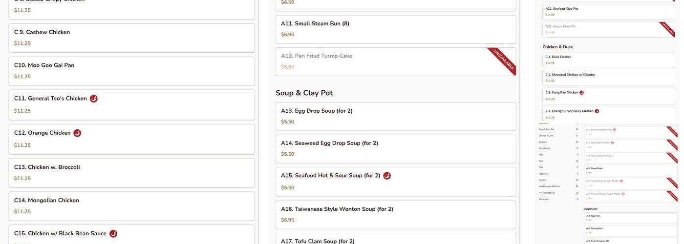Viewport: 684px width, 244px height.
Task: Select Noodle category in sidebar list
Action: [542, 180]
